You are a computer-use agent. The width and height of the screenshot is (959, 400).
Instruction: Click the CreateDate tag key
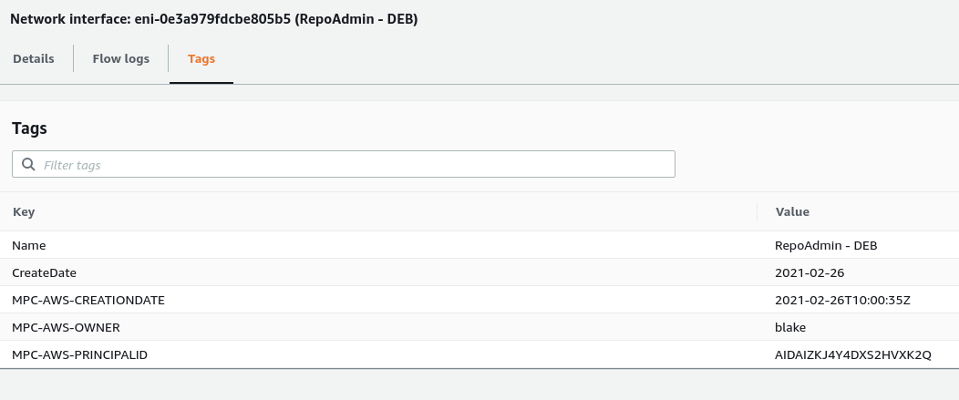click(x=44, y=272)
